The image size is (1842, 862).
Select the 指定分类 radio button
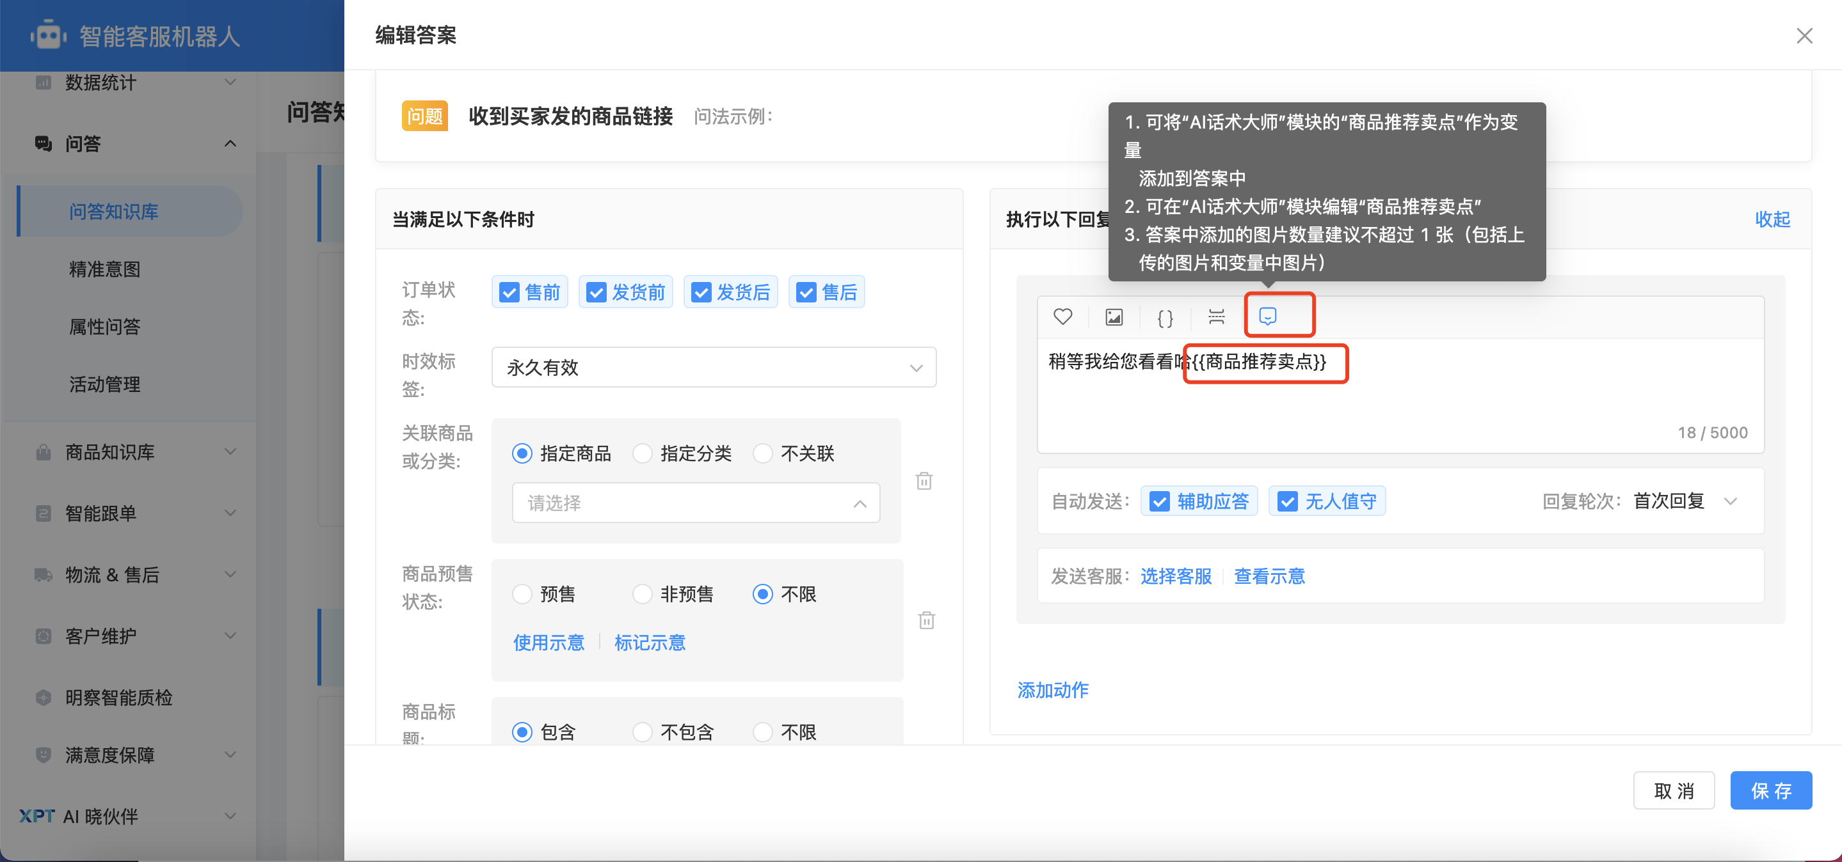[x=642, y=453]
